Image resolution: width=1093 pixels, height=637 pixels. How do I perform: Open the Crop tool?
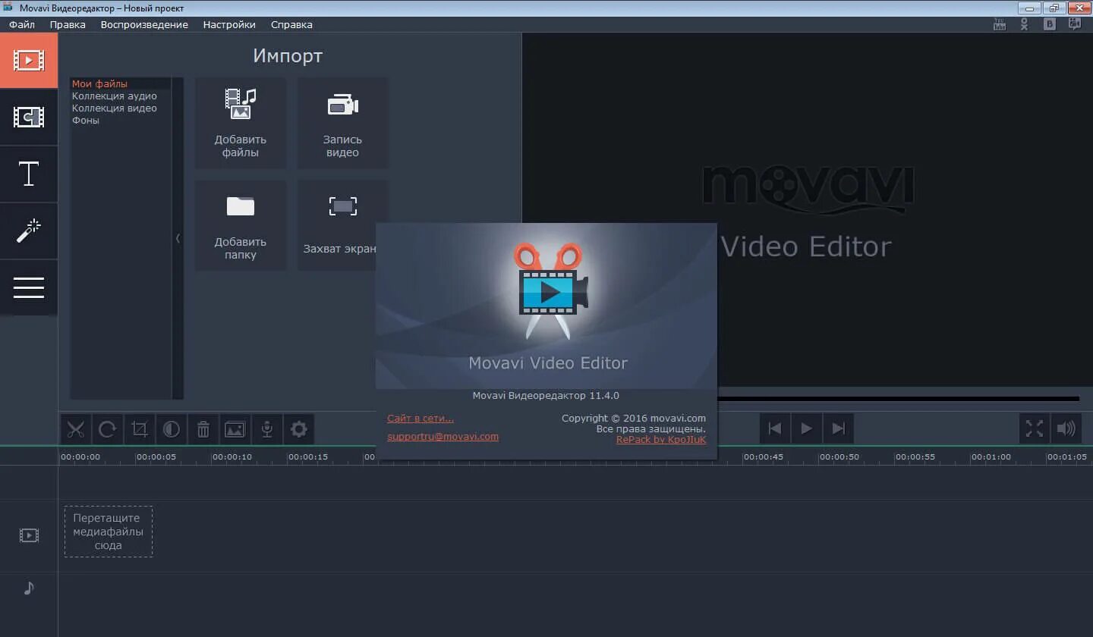pos(139,428)
